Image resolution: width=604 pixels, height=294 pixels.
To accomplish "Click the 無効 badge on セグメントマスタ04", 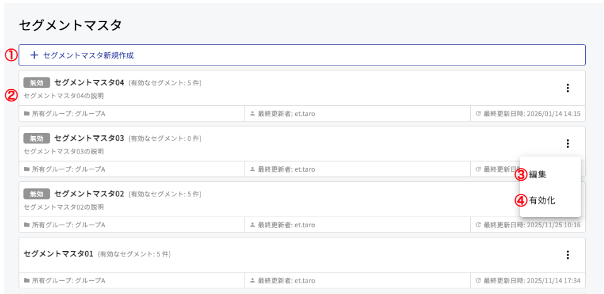I will 37,82.
